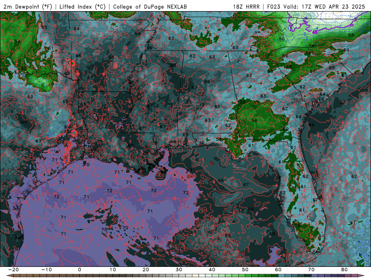Click the '55' dewpoint value in the northeast corner
This screenshot has width=371, height=278.
tap(351, 35)
